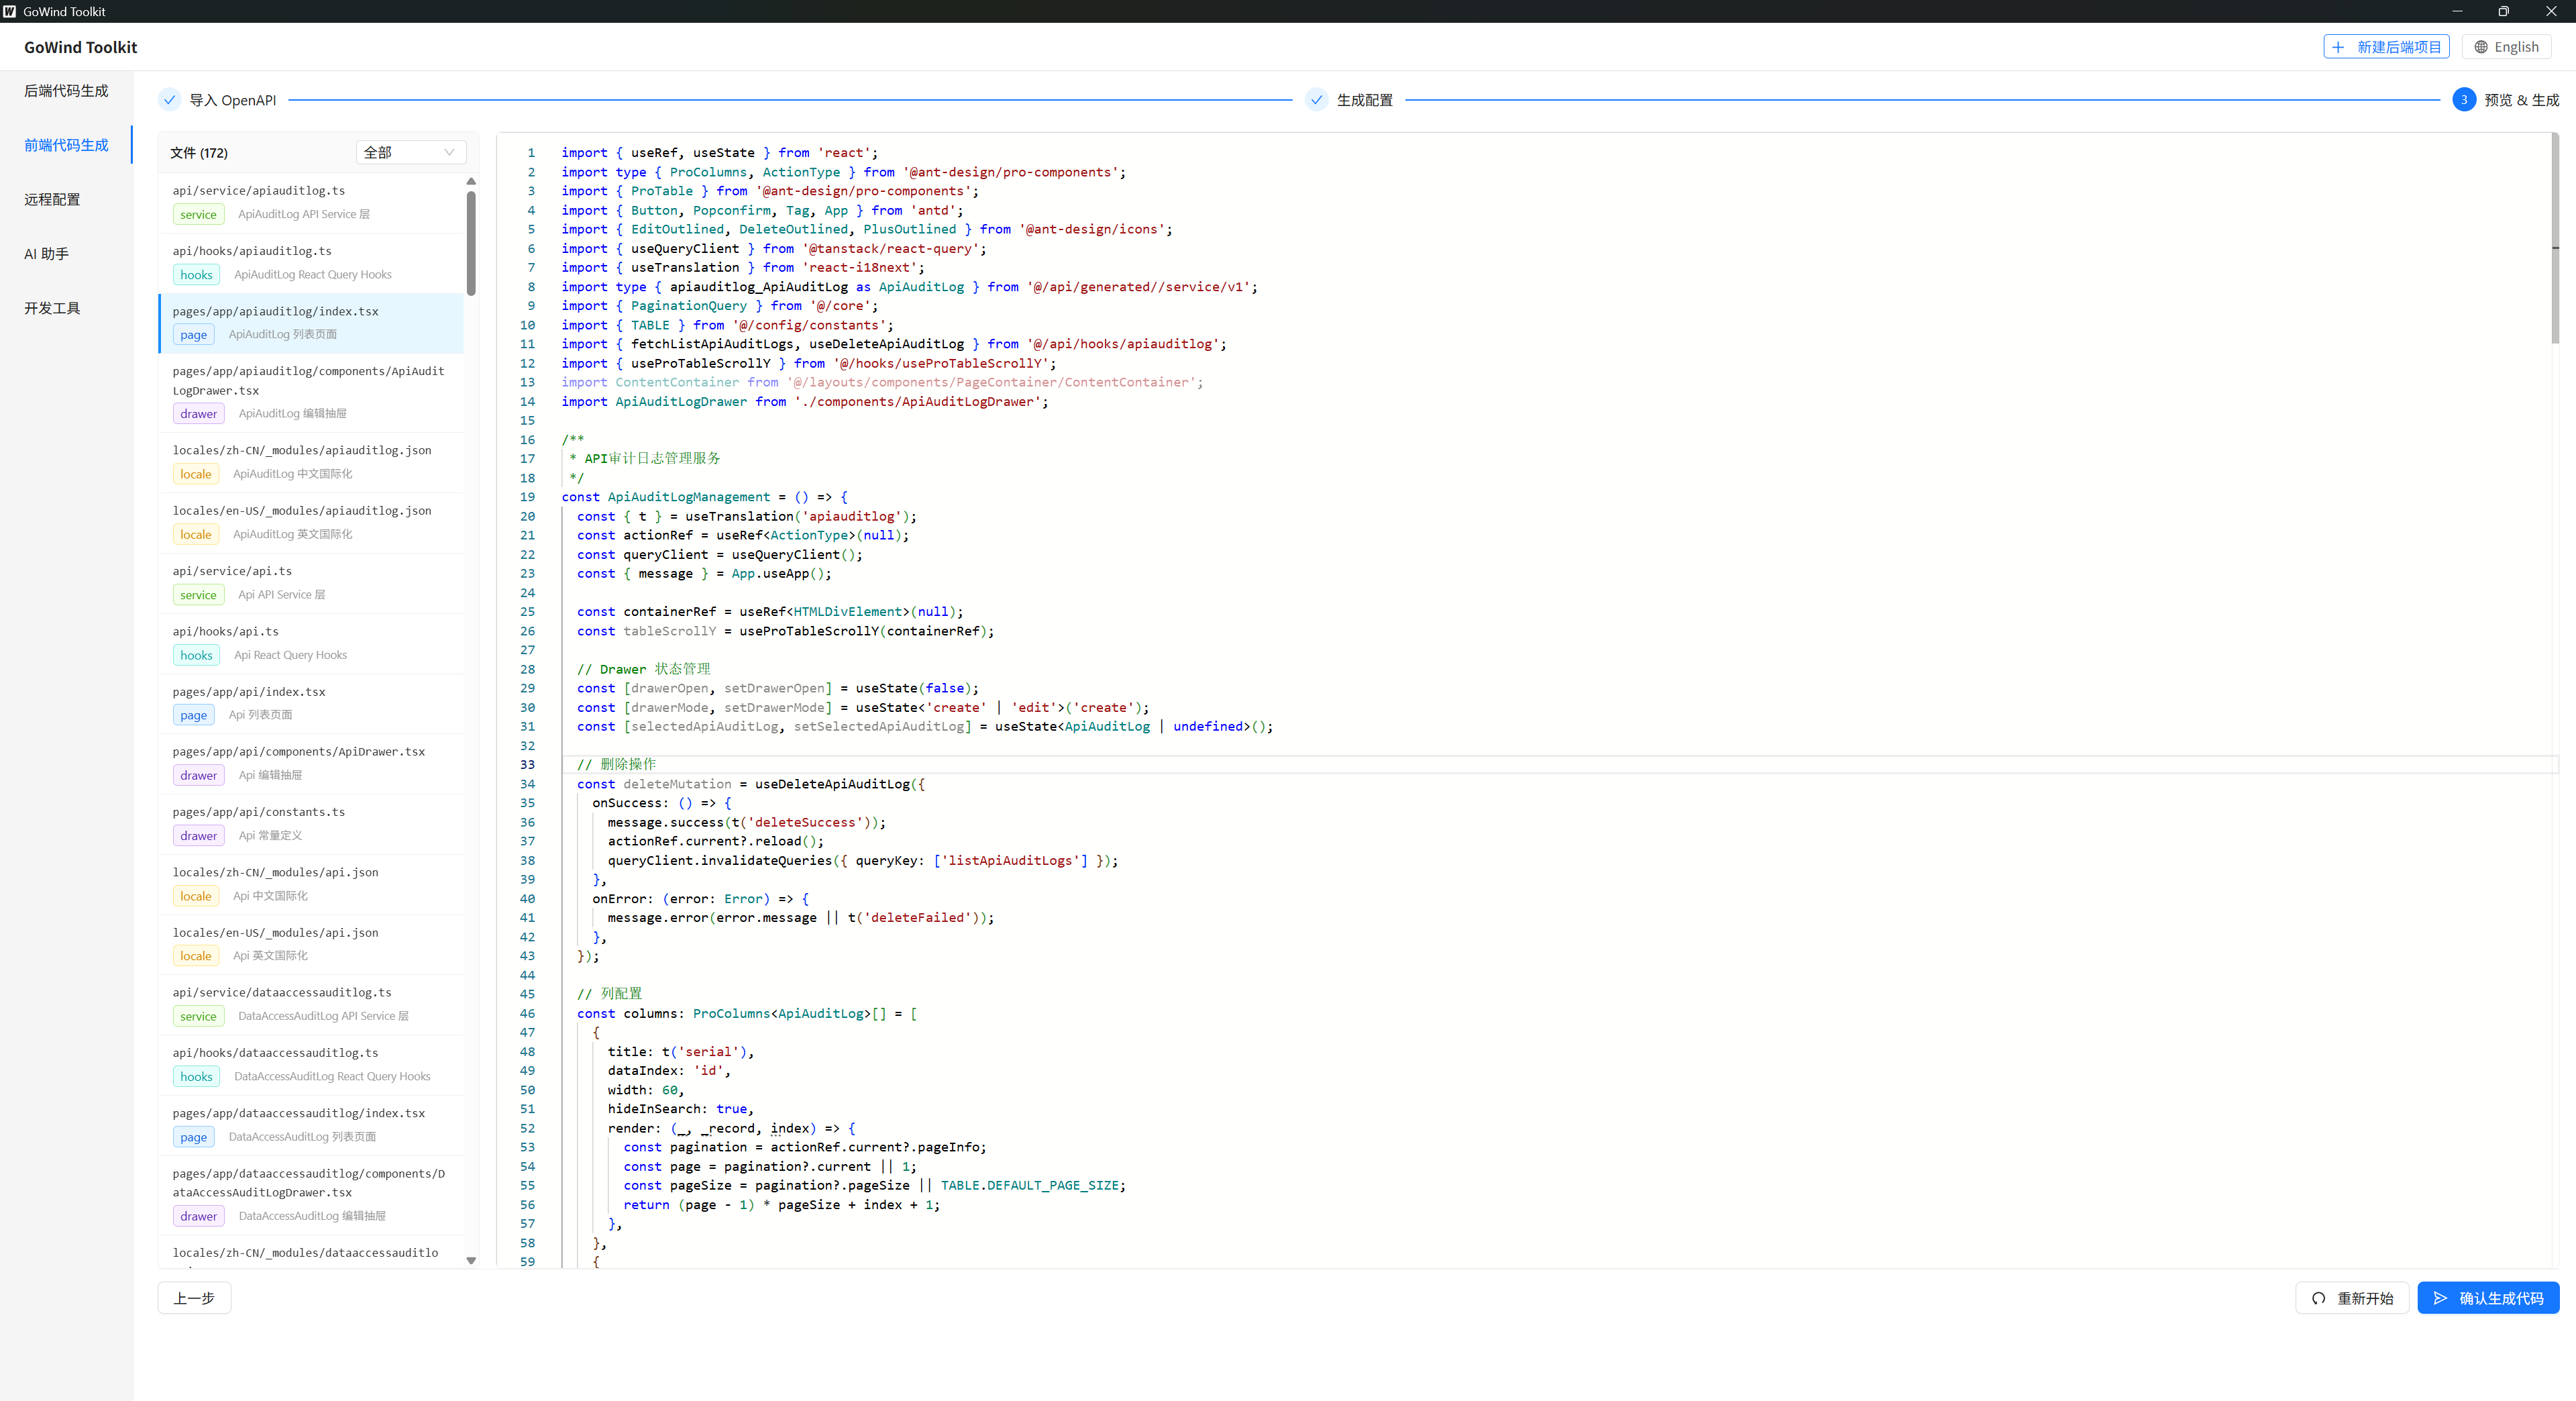This screenshot has height=1401, width=2576.
Task: Minimize the GoWind Toolkit window
Action: coord(2457,11)
